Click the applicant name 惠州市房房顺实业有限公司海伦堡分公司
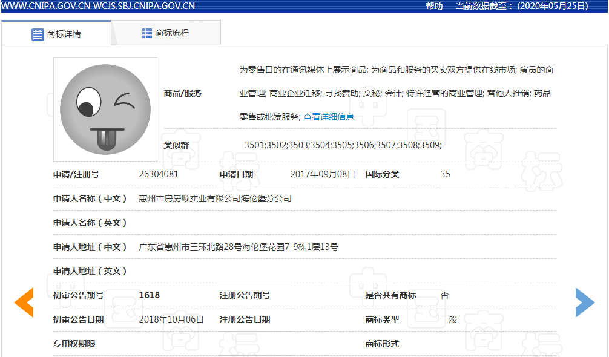 click(x=215, y=198)
